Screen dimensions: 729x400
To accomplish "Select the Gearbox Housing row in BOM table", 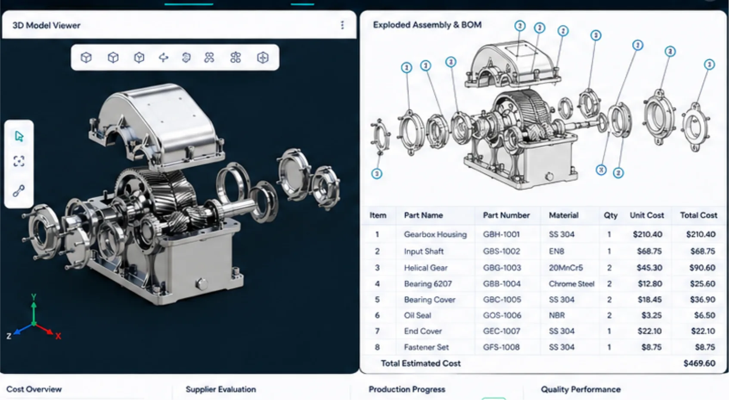I will (543, 234).
